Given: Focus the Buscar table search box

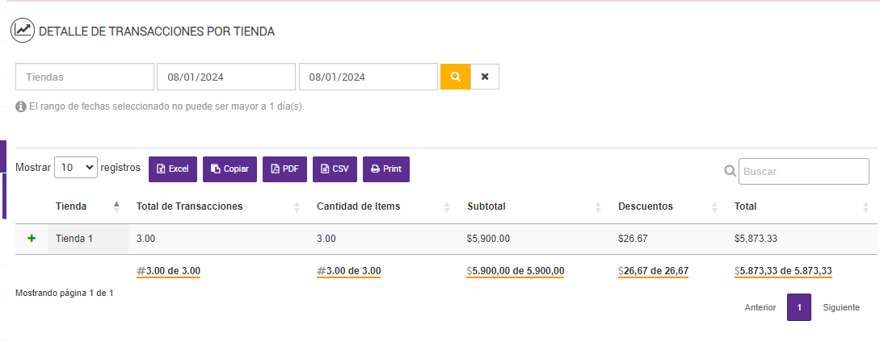Looking at the screenshot, I should tap(803, 171).
